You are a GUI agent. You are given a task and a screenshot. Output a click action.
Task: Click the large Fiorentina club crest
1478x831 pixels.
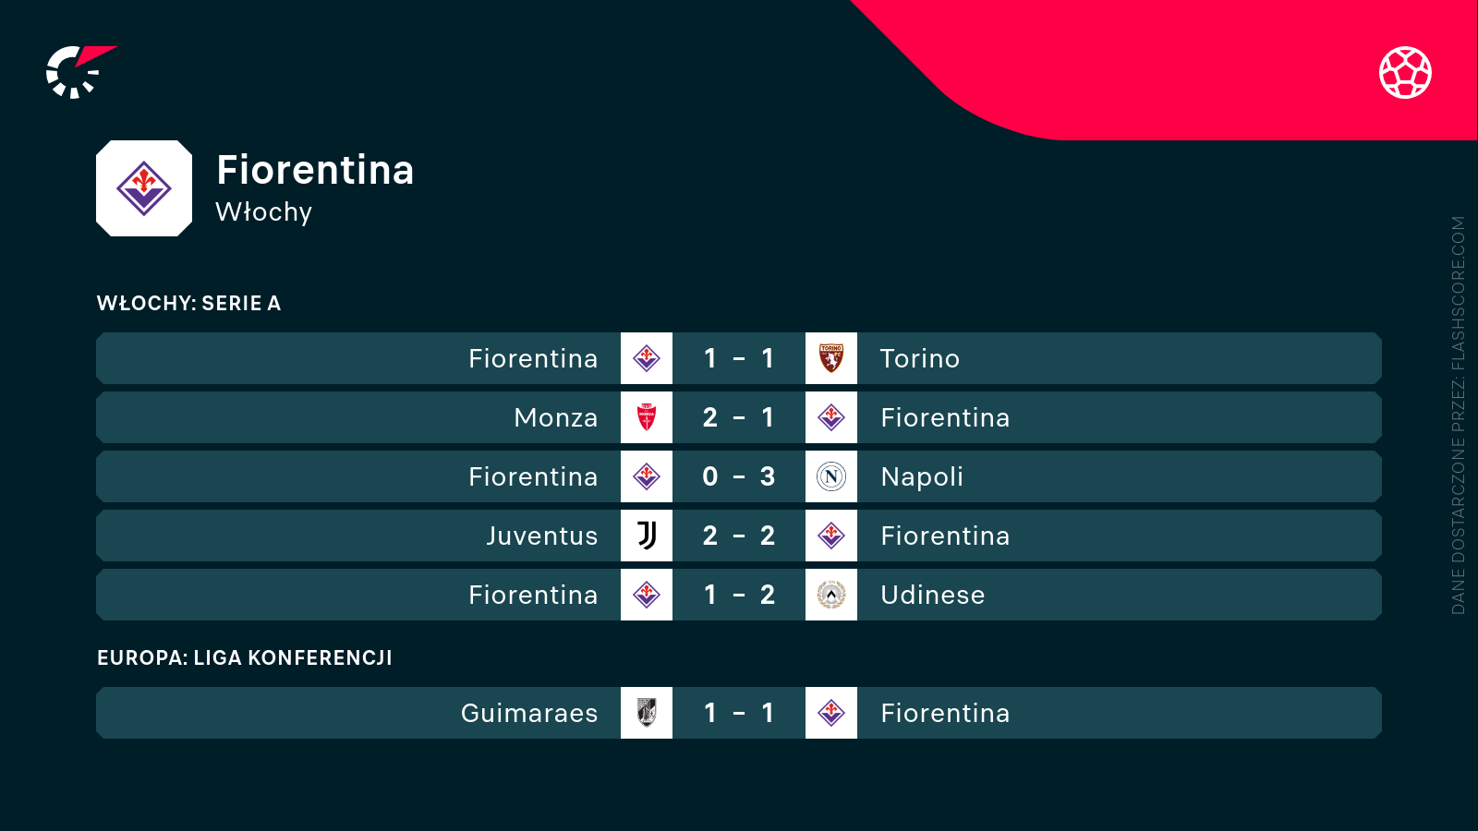pyautogui.click(x=144, y=188)
